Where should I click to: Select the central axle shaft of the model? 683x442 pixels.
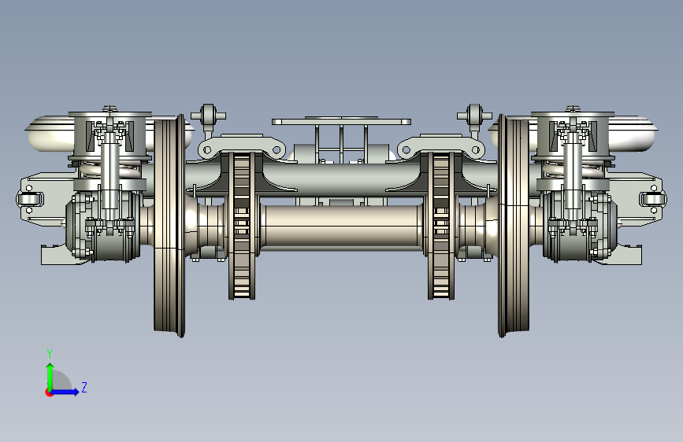tap(341, 227)
